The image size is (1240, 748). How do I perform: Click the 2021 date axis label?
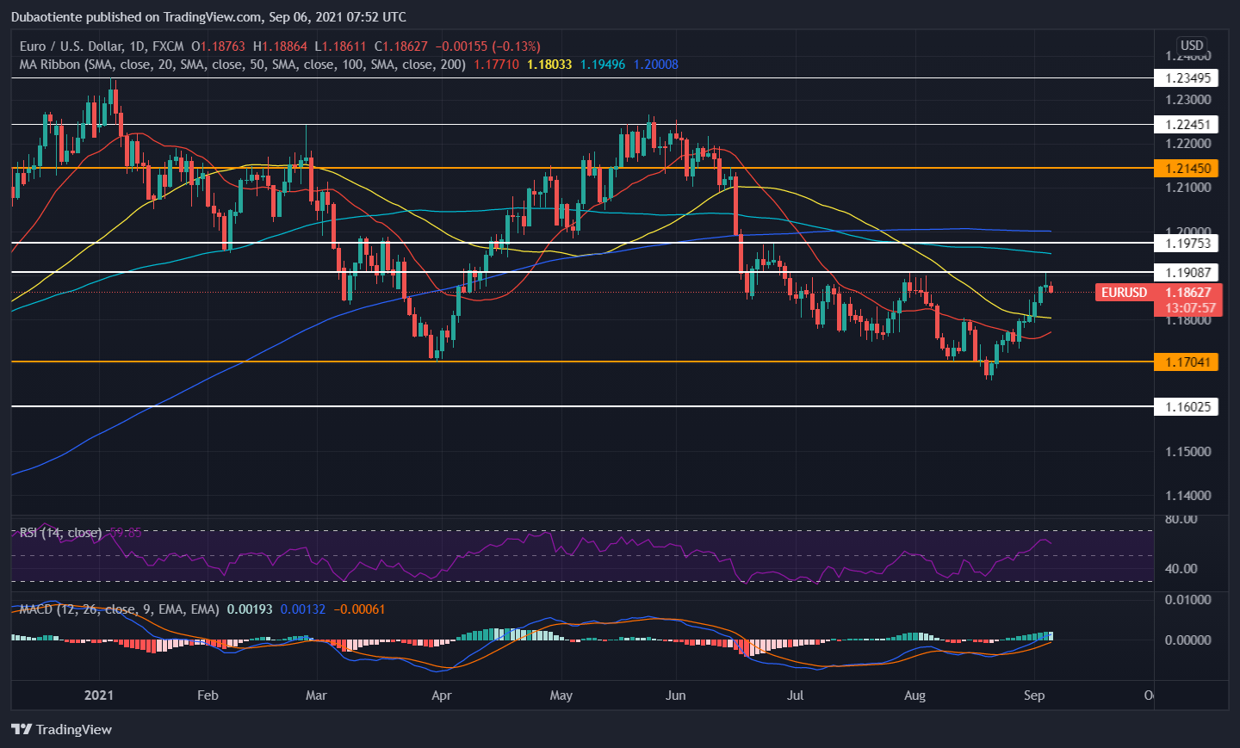point(99,695)
